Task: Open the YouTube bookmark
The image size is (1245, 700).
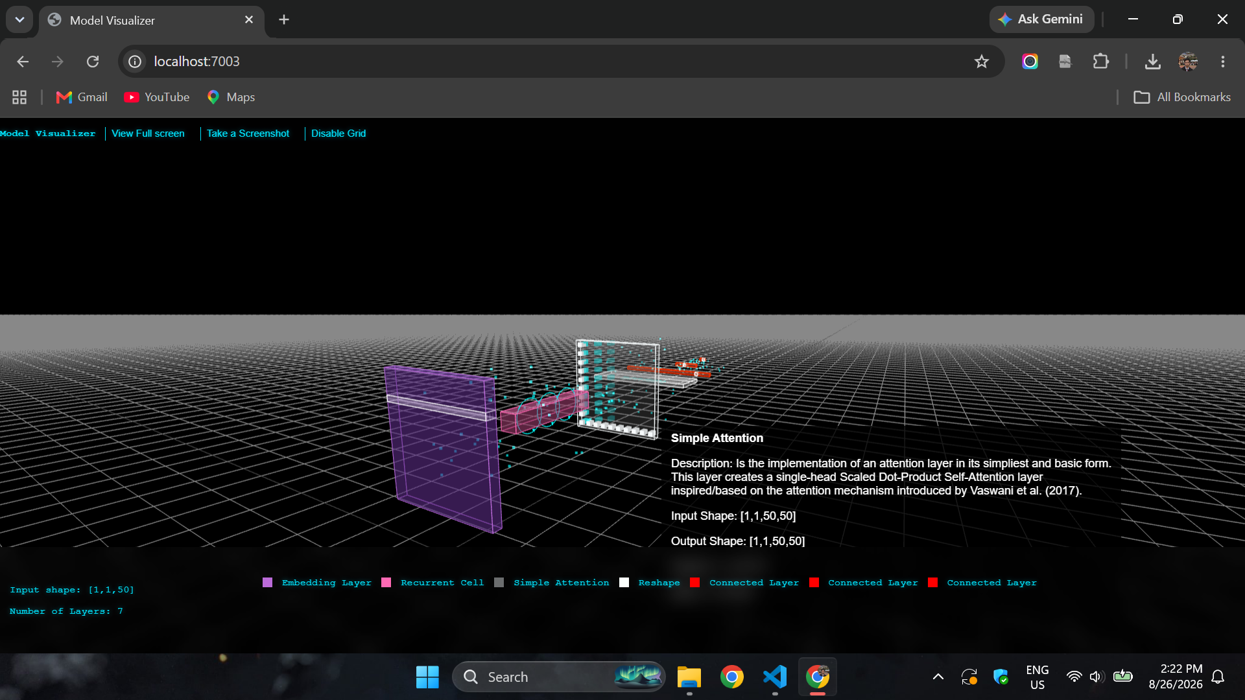Action: 157,97
